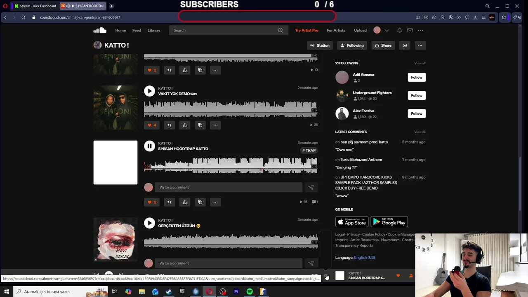Follow Alex Escriva
528x297 pixels.
click(417, 113)
